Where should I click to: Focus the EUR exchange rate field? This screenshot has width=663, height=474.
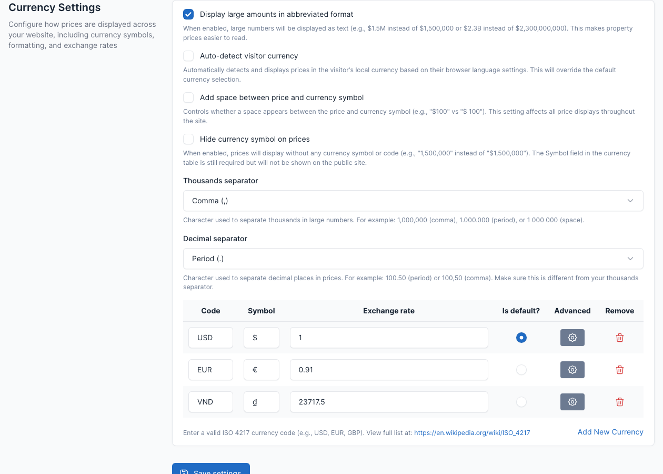(x=389, y=370)
